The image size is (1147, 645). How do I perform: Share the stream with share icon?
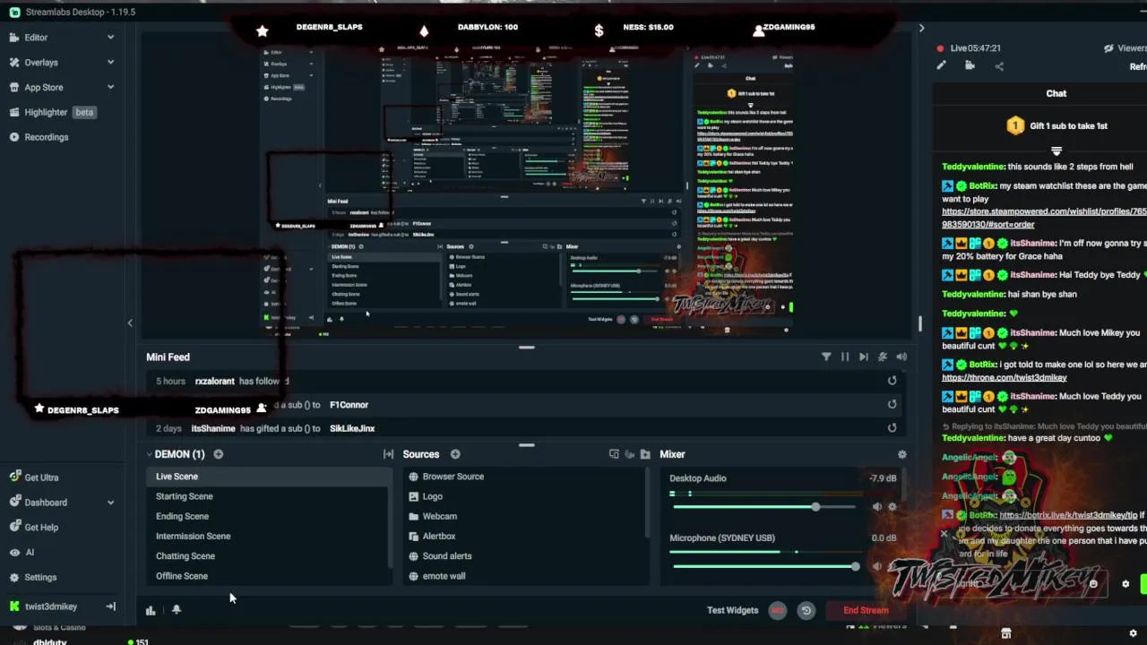coord(999,65)
